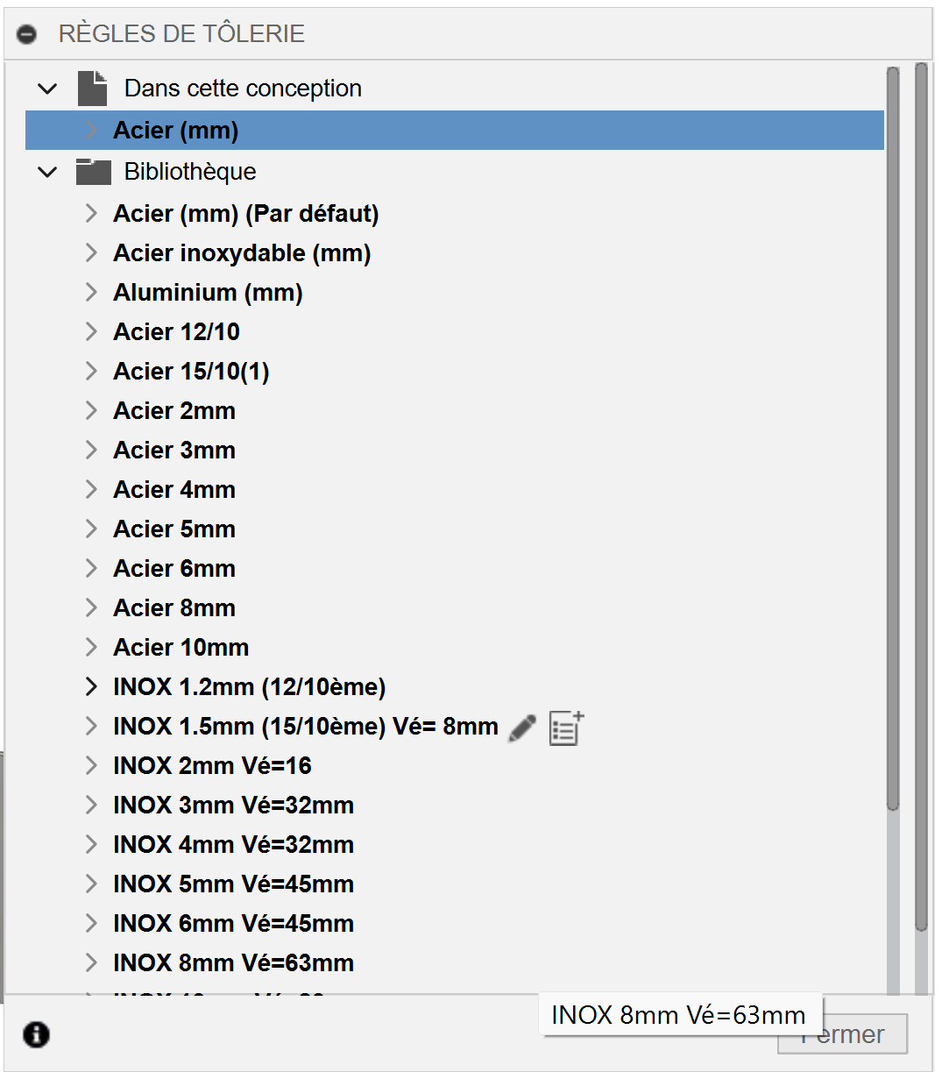Click the info icon at bottom left
The width and height of the screenshot is (942, 1072).
[x=36, y=1034]
